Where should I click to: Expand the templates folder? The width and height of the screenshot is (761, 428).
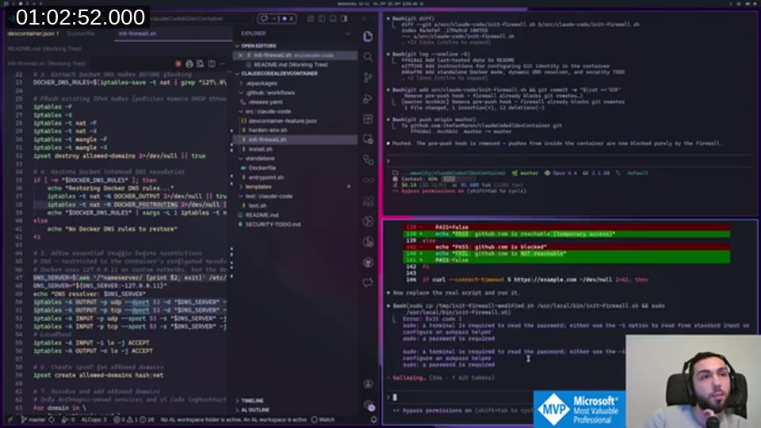pyautogui.click(x=258, y=187)
